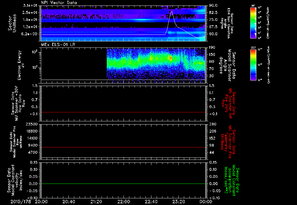Click the "4700" scanner position tick label
The height and width of the screenshot is (205, 297).
[x=33, y=152]
